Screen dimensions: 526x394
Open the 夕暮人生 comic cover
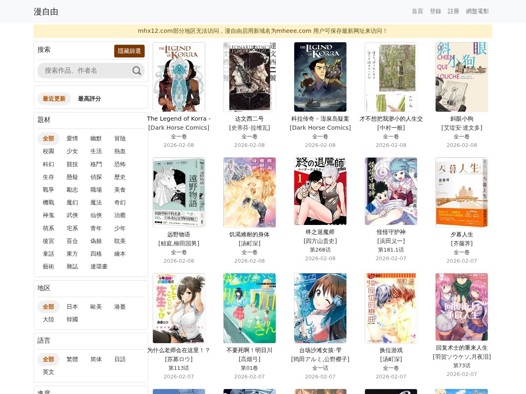point(461,192)
